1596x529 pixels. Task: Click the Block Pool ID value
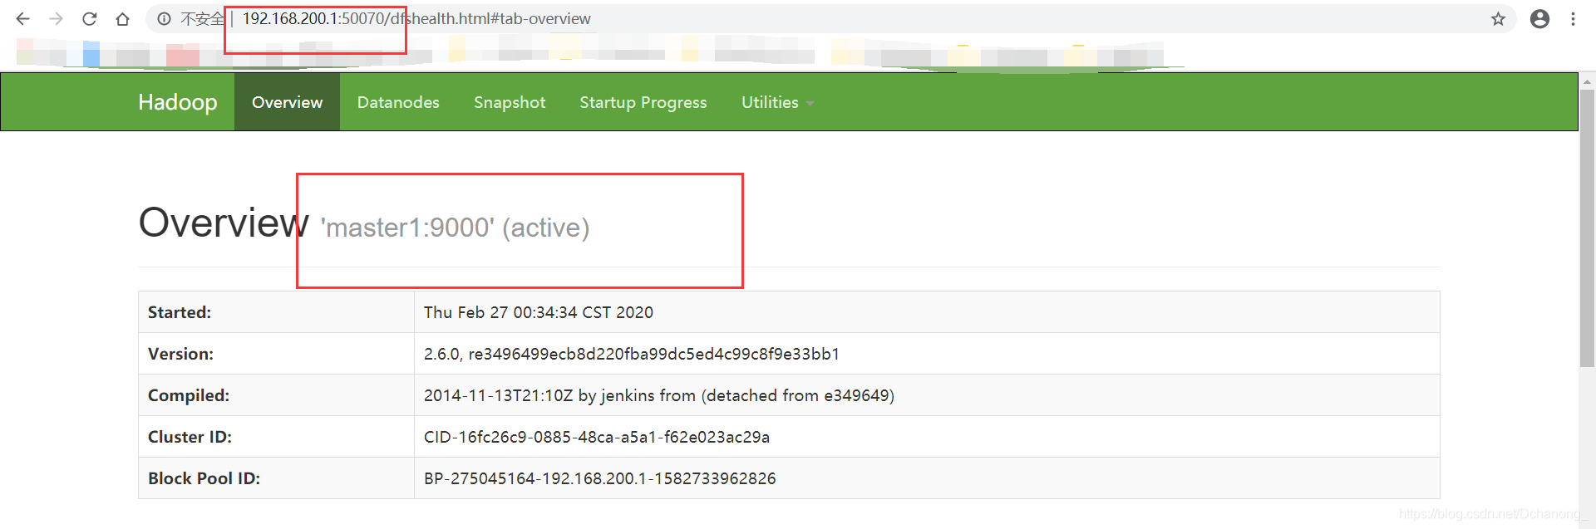[599, 478]
